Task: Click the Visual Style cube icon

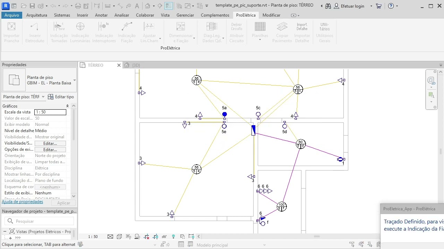Action: (x=119, y=237)
